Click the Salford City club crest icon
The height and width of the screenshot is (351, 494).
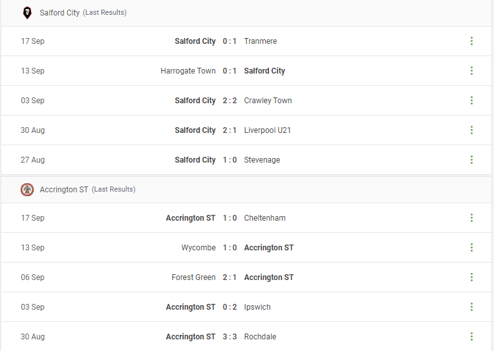(x=27, y=13)
